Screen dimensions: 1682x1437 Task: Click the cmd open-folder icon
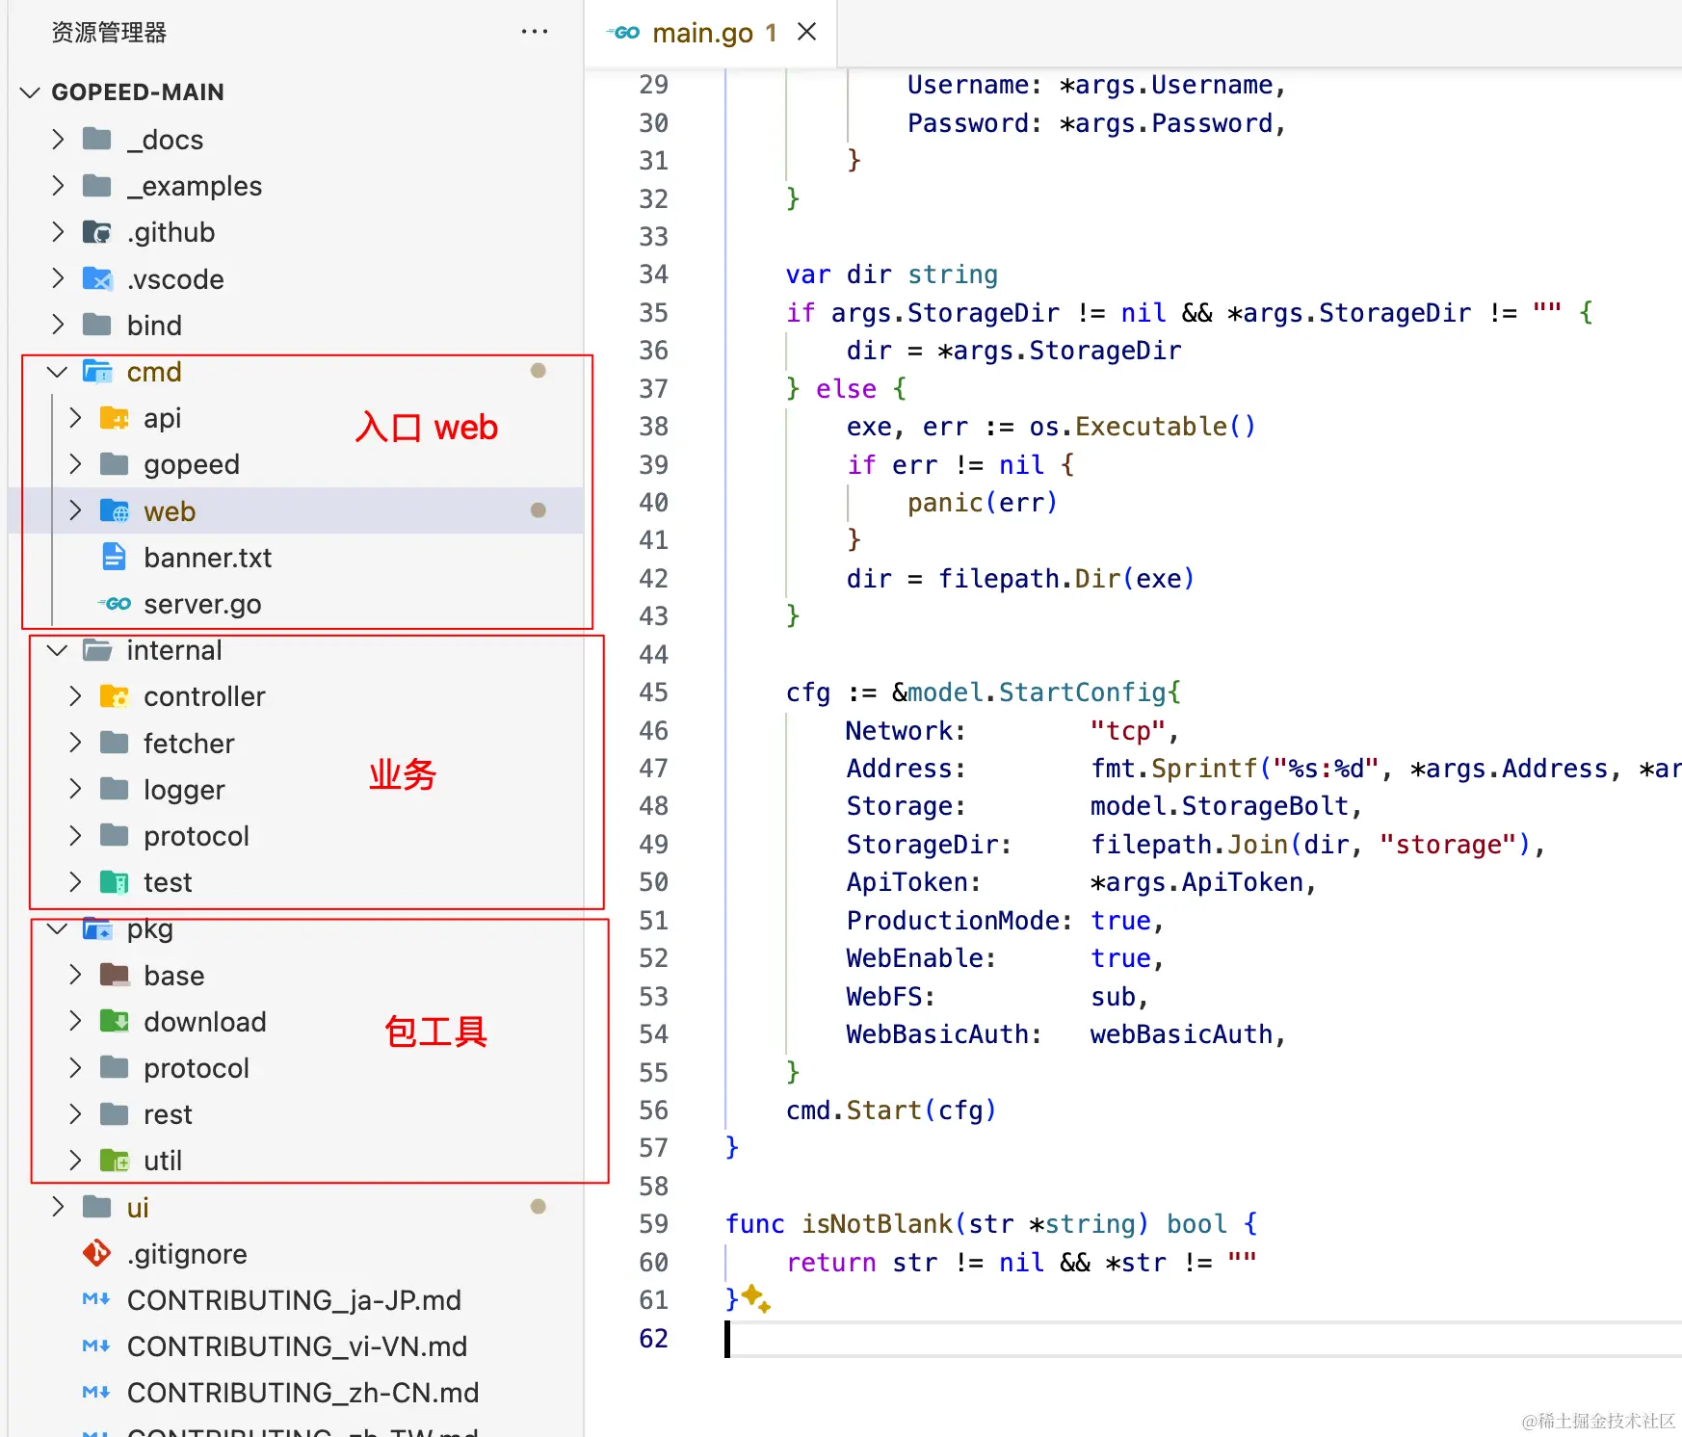coord(97,372)
